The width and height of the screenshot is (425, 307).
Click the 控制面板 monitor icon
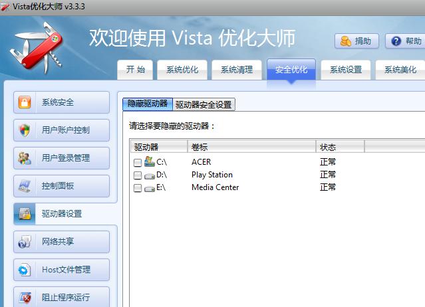25,186
